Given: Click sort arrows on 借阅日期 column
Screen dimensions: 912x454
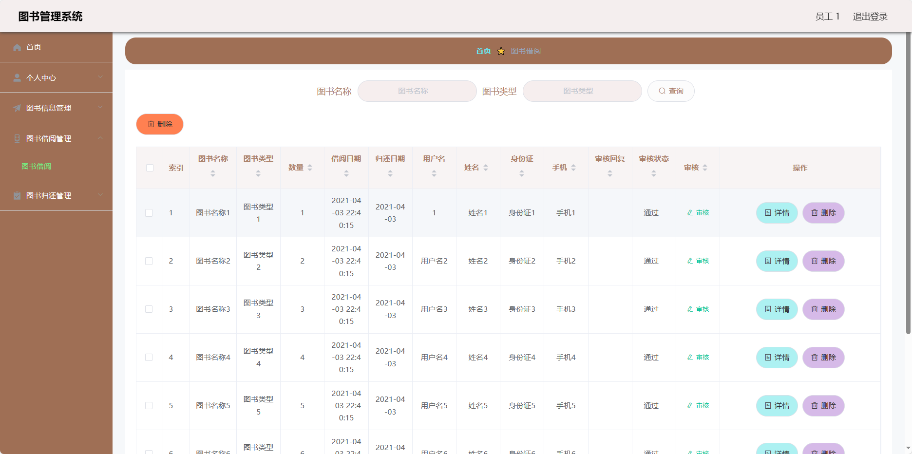Looking at the screenshot, I should click(x=346, y=173).
